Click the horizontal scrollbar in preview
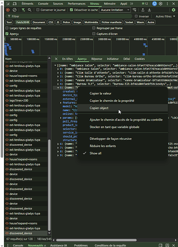This screenshot has height=247, width=178. (x=96, y=240)
